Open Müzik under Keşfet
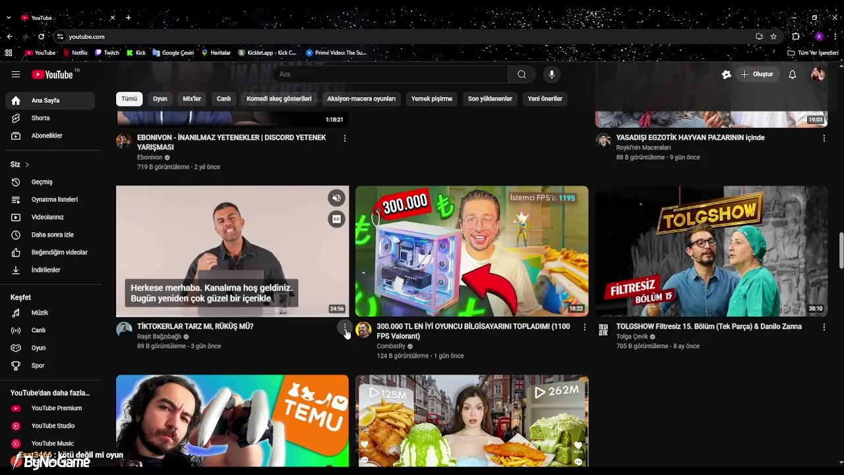844x475 pixels. [50, 313]
